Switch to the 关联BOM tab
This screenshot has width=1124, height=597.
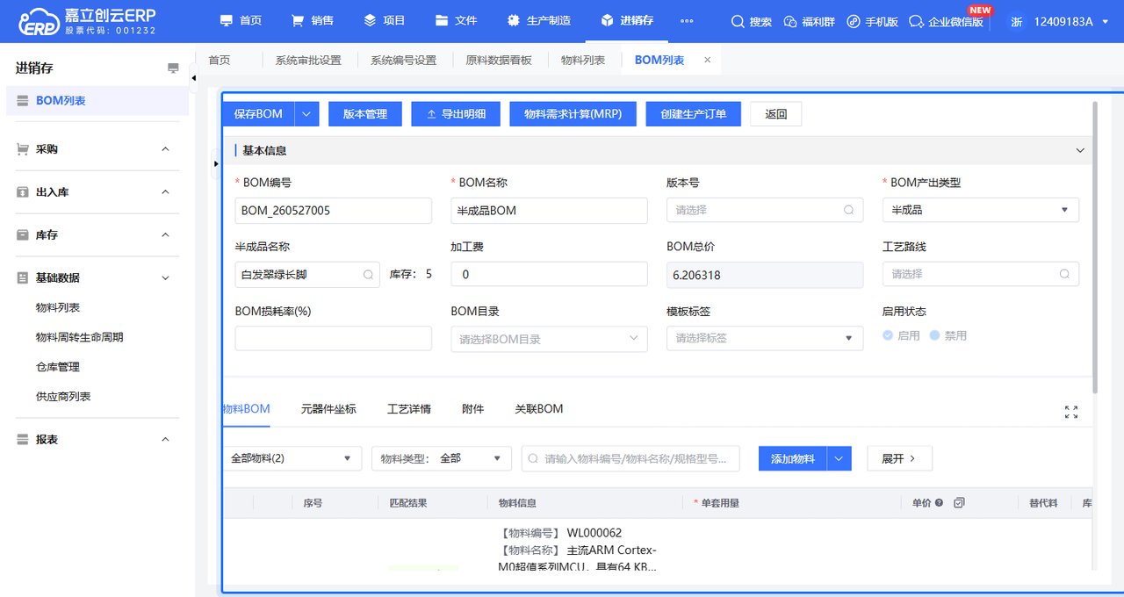click(x=539, y=409)
